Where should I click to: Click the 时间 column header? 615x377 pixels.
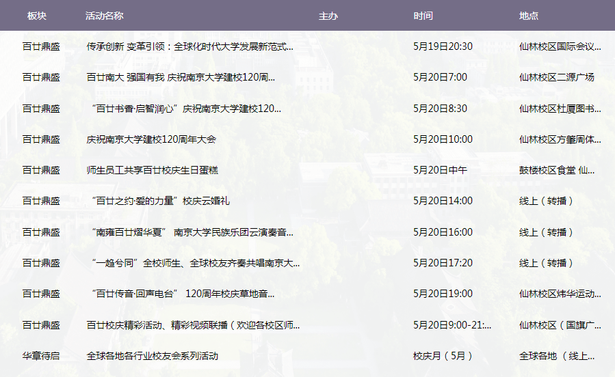[423, 16]
